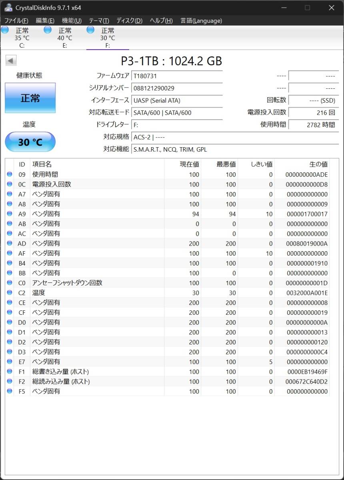
Task: Click the interface field UASP (Serial ATA)
Action: click(x=177, y=100)
